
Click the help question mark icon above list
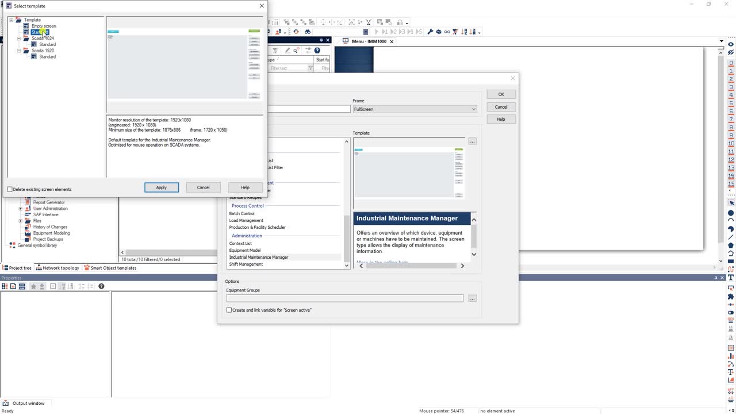coord(317,51)
